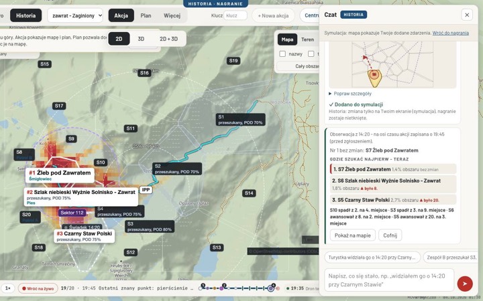The height and width of the screenshot is (301, 483).
Task: Click the 'S3 przeszukany, POD 80%' label
Action: (150, 227)
